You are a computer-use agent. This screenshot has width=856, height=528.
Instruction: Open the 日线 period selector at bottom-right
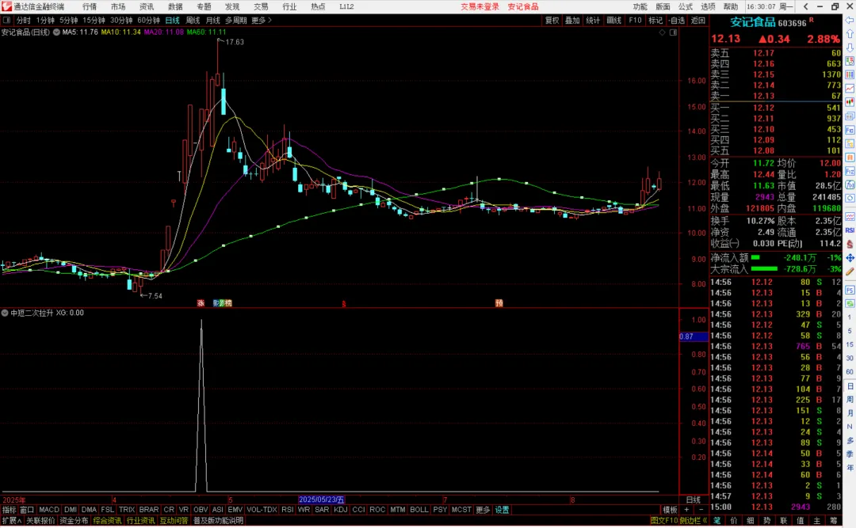(694, 500)
